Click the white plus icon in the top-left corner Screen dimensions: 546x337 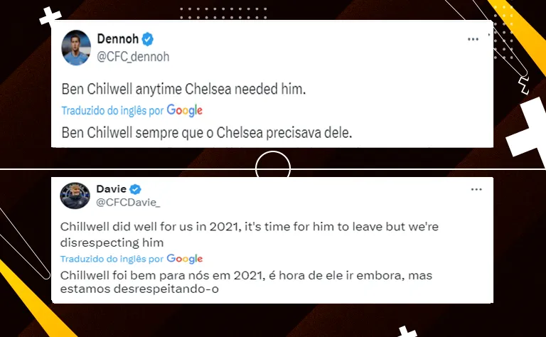coord(50,17)
